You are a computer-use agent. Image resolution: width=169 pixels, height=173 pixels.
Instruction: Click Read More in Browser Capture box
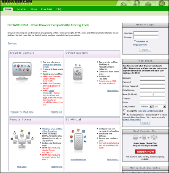click(57, 112)
